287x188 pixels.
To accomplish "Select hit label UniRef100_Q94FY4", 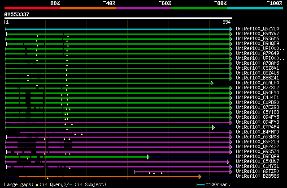I will coord(257,93).
